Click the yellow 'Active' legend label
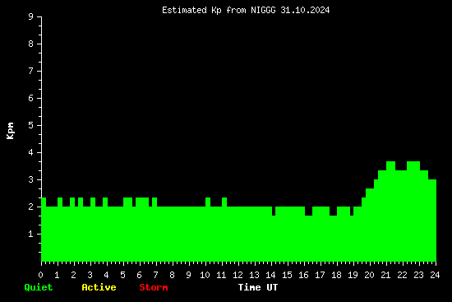The height and width of the screenshot is (302, 452). coord(99,287)
